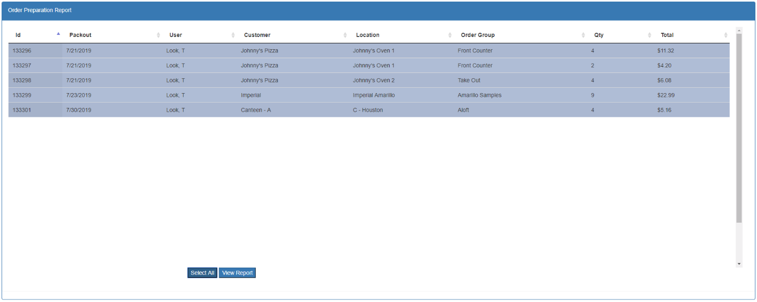Sort table by Customer column header
757x302 pixels.
coord(293,35)
